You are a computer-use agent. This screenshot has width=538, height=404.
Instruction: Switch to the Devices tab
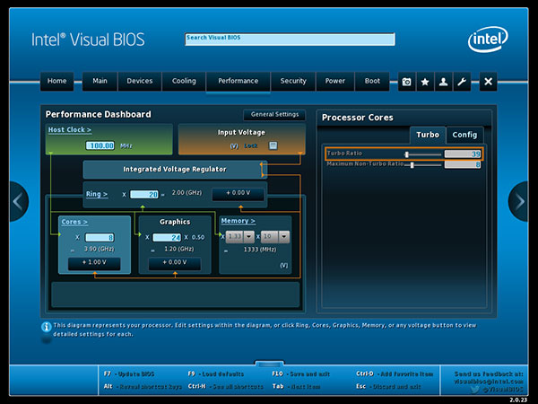click(x=140, y=81)
